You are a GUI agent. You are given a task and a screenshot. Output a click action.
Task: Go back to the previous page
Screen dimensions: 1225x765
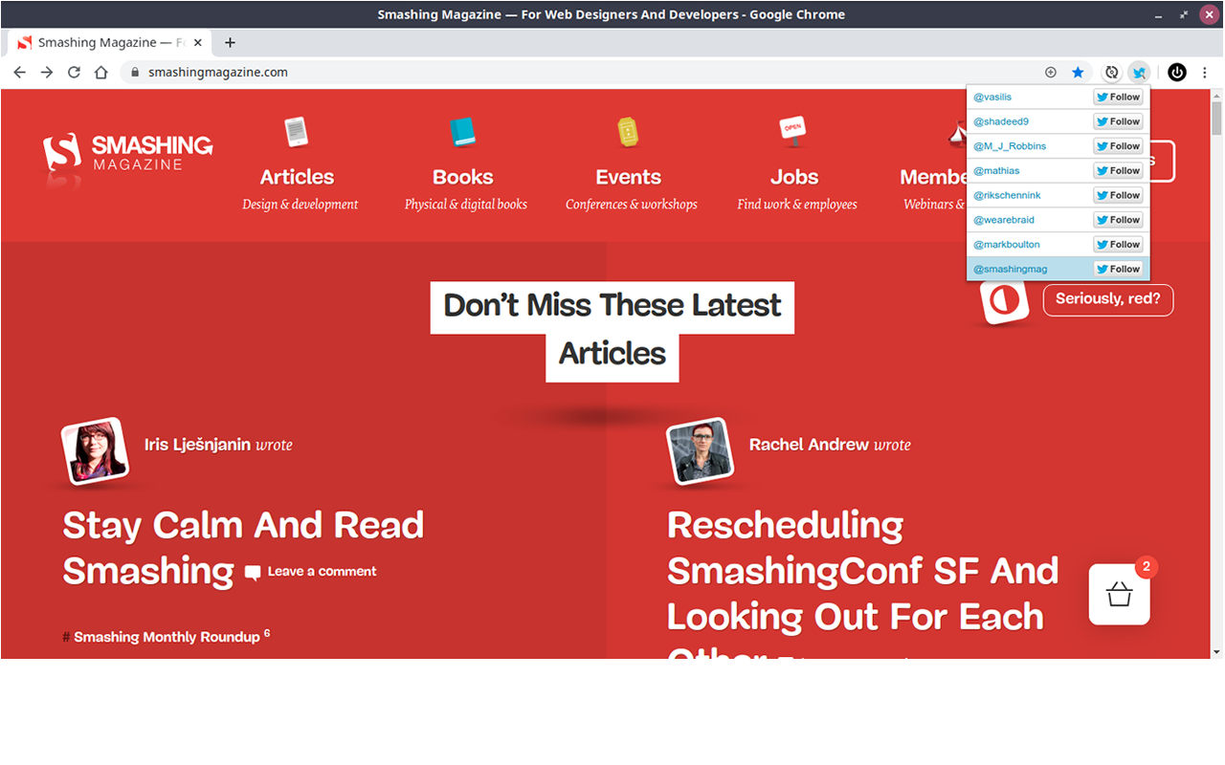click(19, 72)
